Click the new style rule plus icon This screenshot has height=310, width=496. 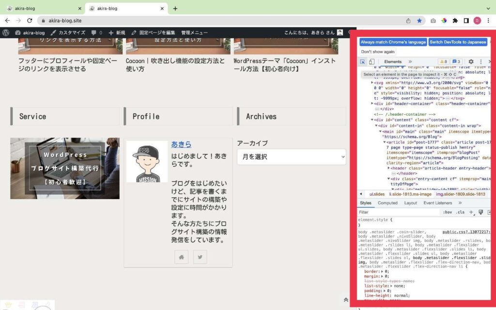tap(471, 212)
